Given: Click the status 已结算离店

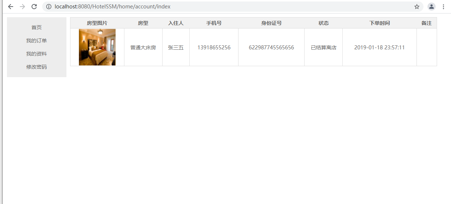Looking at the screenshot, I should click(324, 48).
